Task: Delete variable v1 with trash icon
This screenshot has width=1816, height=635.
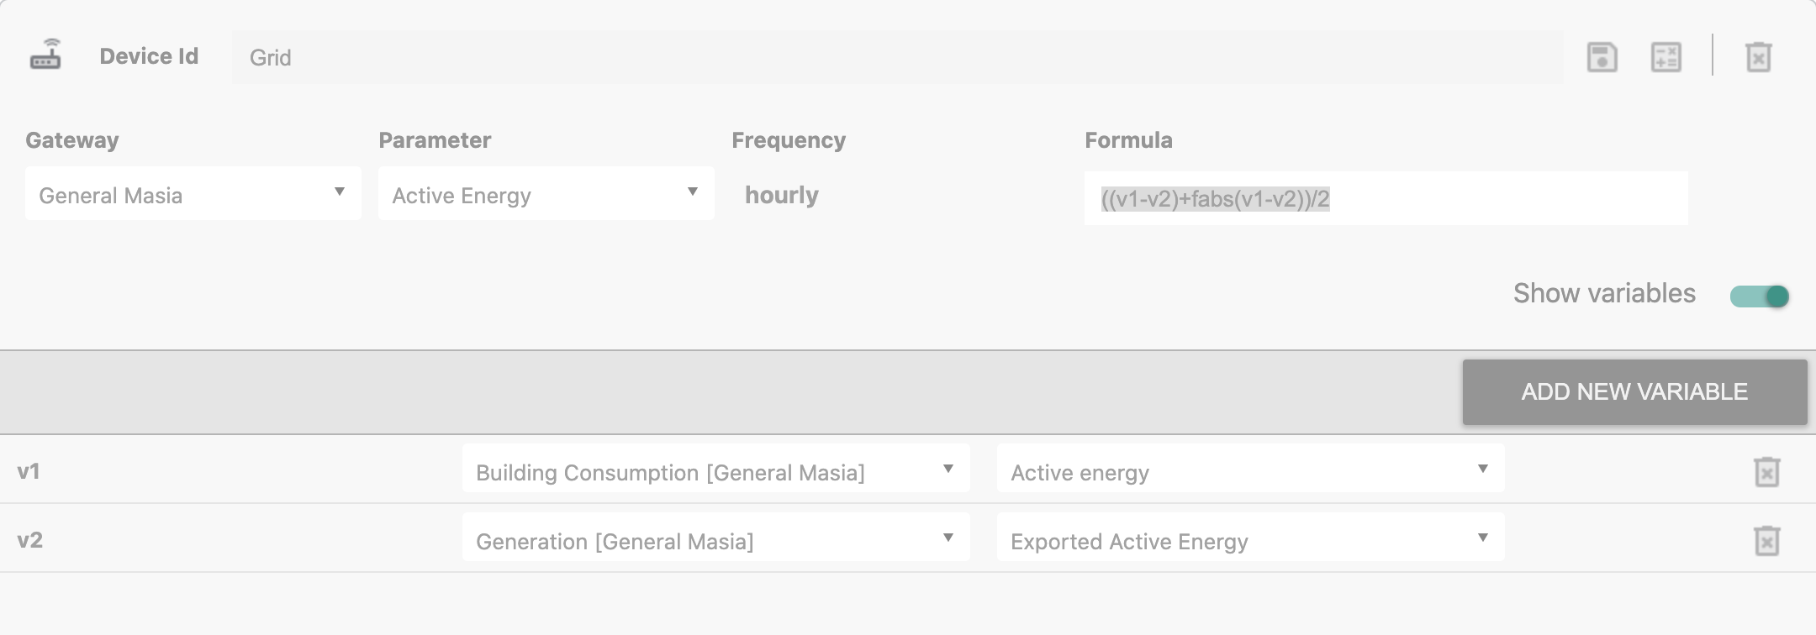Action: 1766,472
